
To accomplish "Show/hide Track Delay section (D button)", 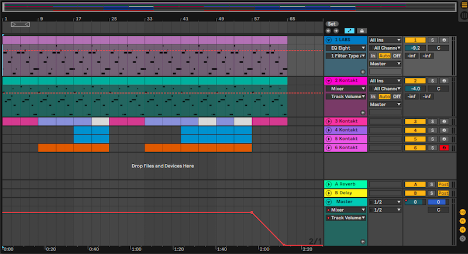I will pyautogui.click(x=462, y=238).
